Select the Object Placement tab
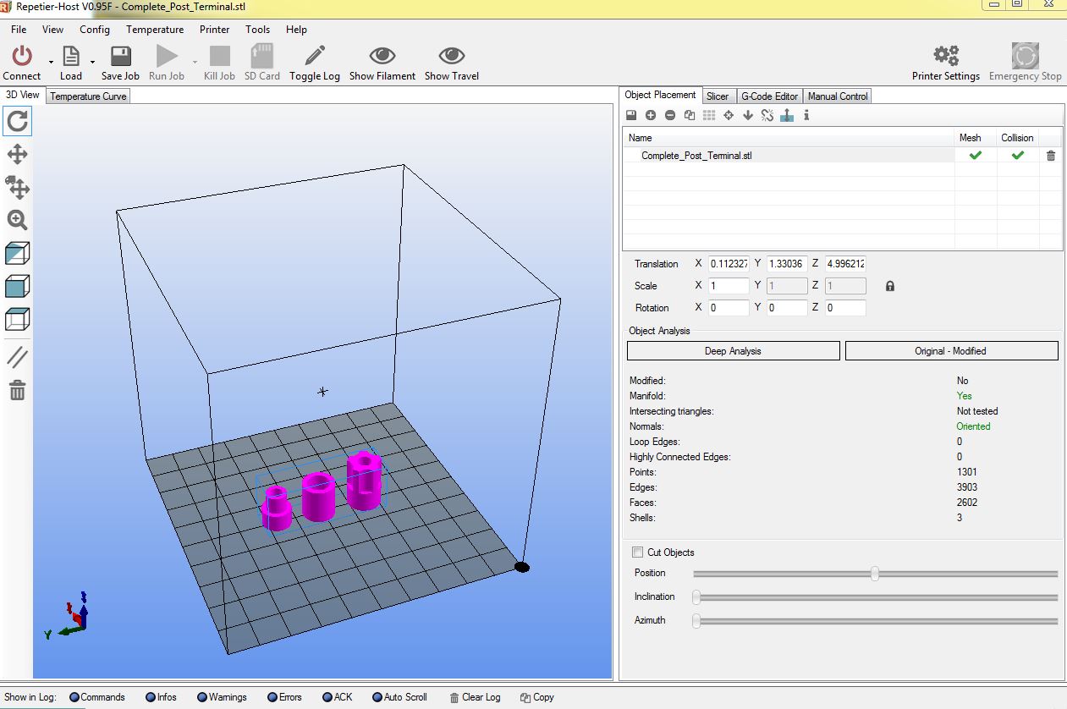 pos(660,95)
